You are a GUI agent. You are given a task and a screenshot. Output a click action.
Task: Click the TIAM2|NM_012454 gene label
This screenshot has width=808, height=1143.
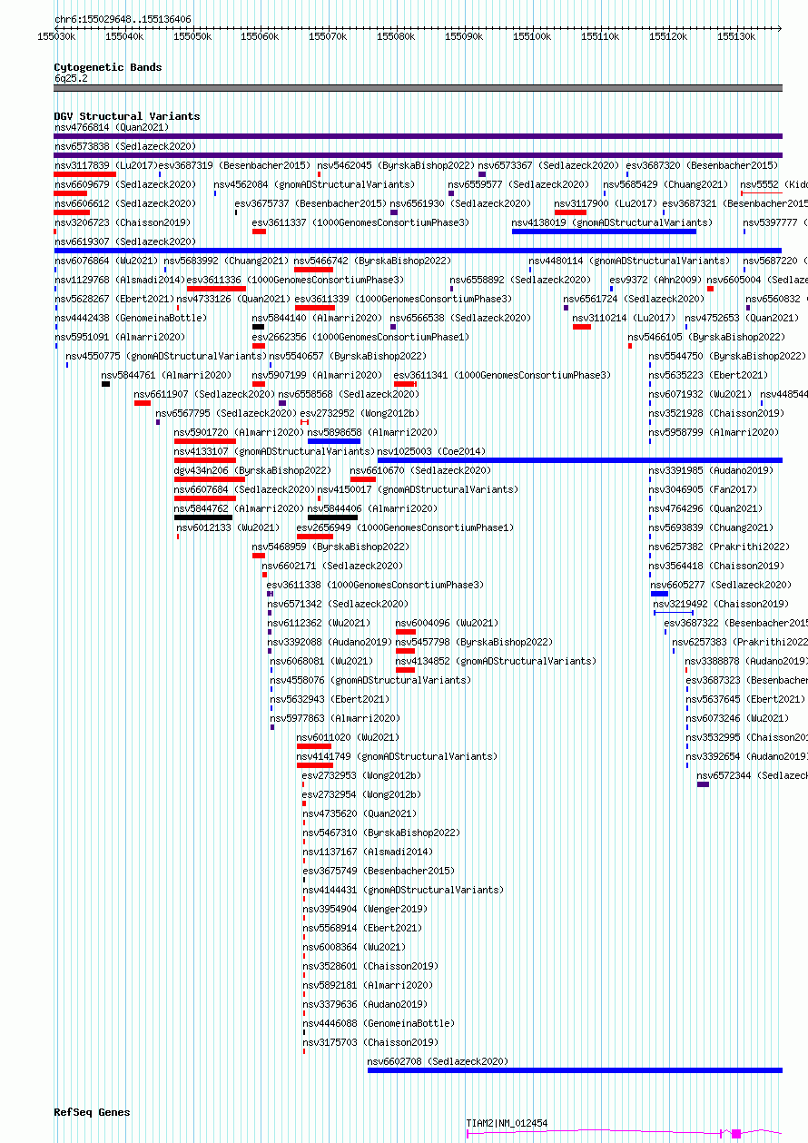507,1123
